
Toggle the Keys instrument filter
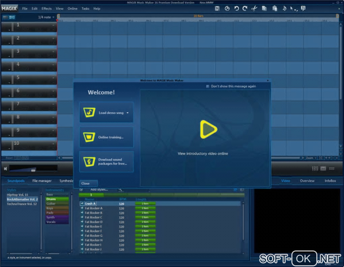(x=57, y=208)
